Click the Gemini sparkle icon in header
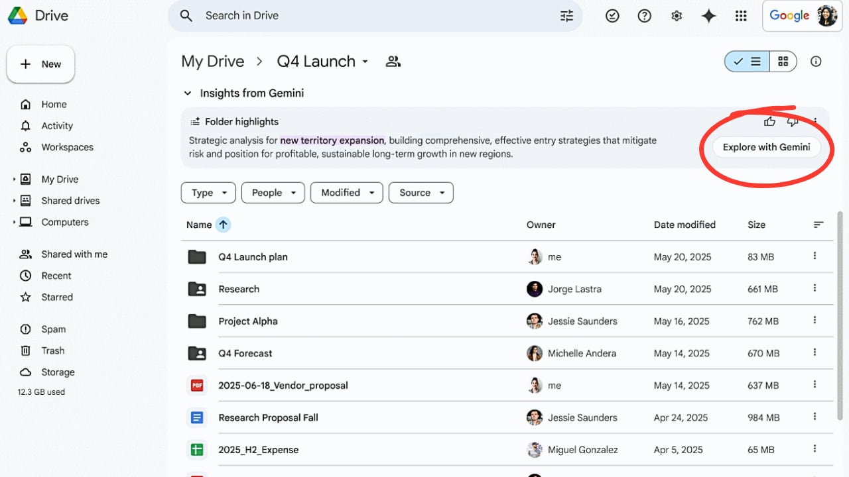The width and height of the screenshot is (849, 477). [x=708, y=16]
